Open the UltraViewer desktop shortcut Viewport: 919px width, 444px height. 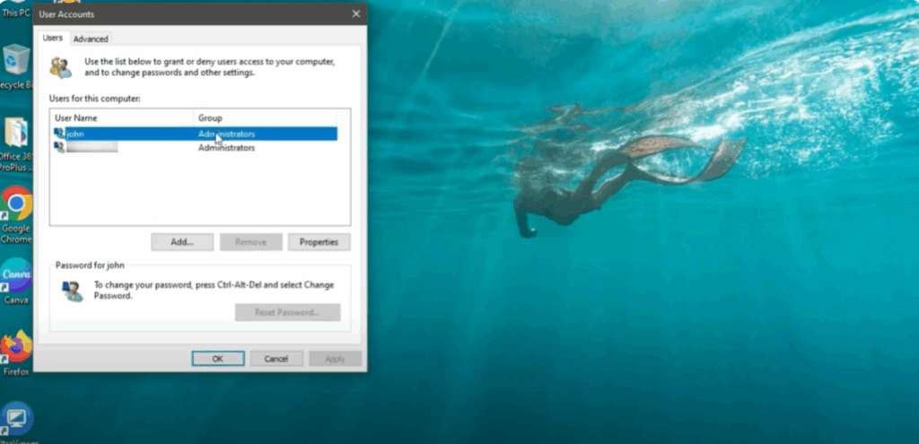click(15, 419)
